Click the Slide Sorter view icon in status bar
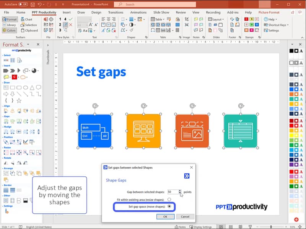This screenshot has height=229, width=306. click(x=231, y=227)
